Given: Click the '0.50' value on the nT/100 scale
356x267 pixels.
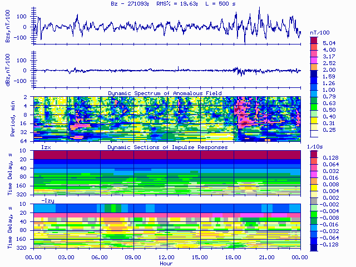Looking at the screenshot, I should [329, 110].
